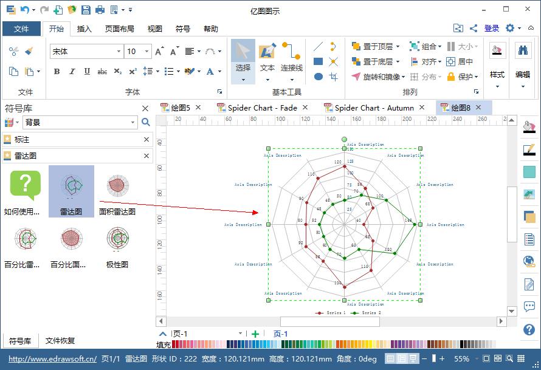Click the horizontal scrollbar right arrow
541x370 pixels.
(x=501, y=321)
